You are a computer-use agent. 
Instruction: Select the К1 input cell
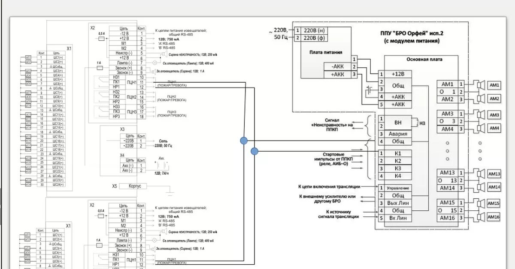click(x=398, y=153)
